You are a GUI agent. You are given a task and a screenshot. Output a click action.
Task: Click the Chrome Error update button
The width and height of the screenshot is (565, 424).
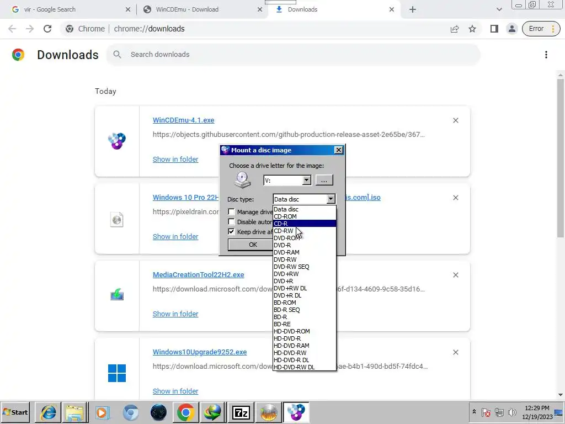tap(541, 29)
